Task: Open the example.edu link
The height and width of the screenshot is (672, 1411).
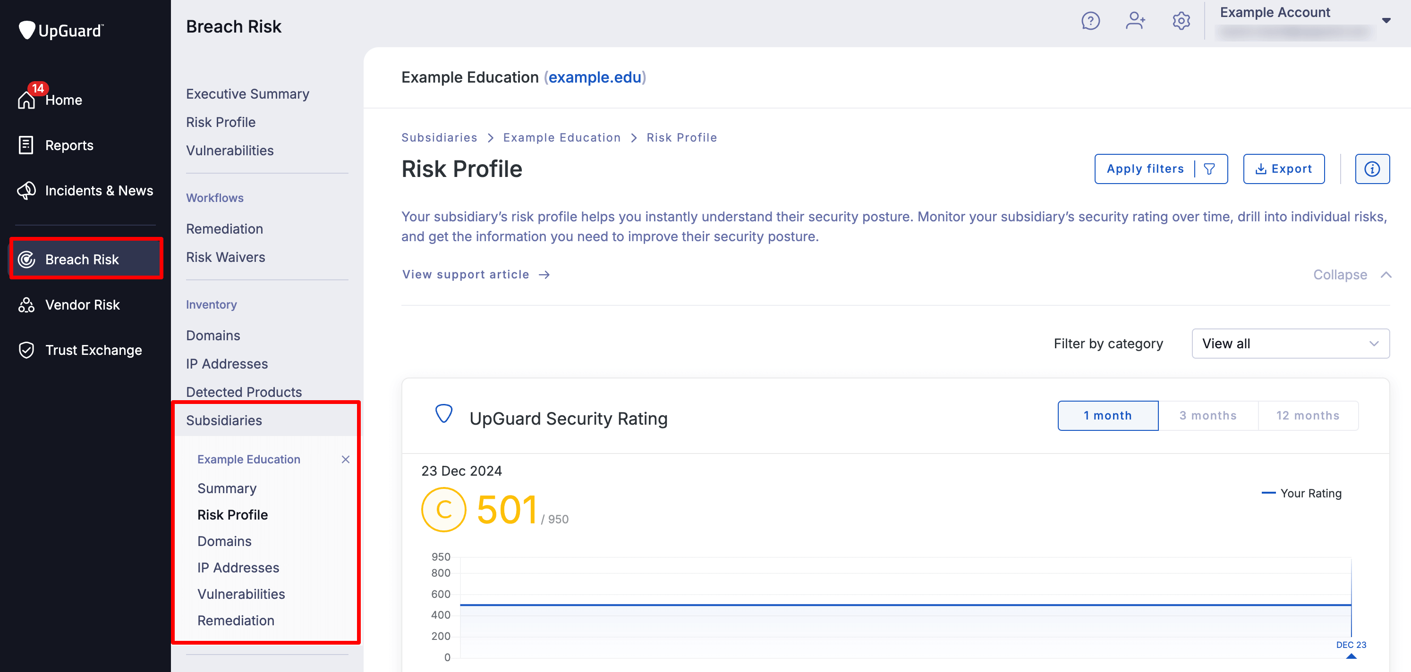Action: point(595,78)
